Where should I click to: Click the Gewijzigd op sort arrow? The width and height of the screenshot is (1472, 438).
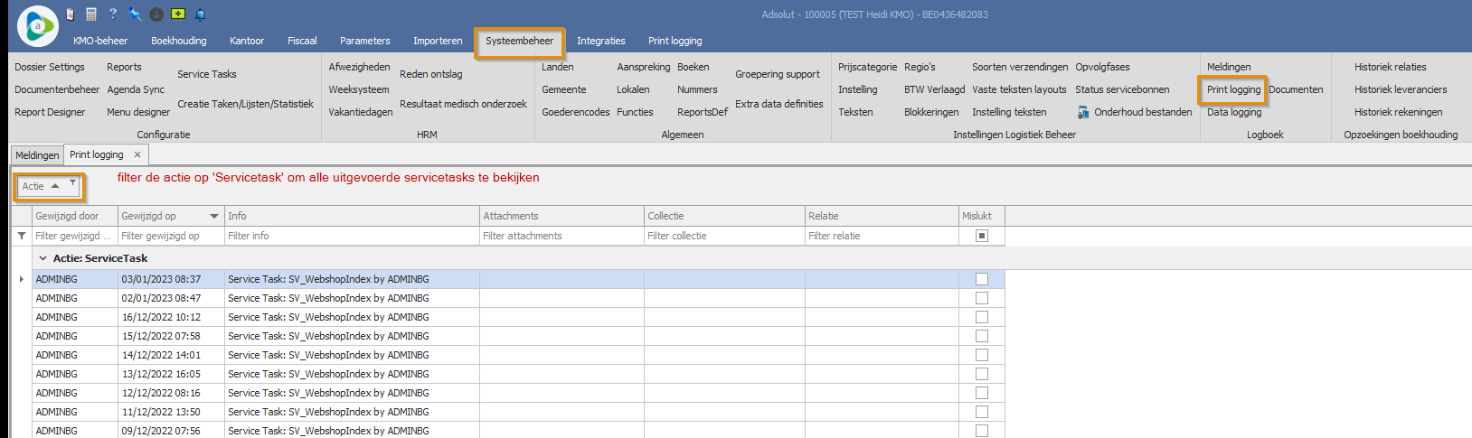point(214,216)
